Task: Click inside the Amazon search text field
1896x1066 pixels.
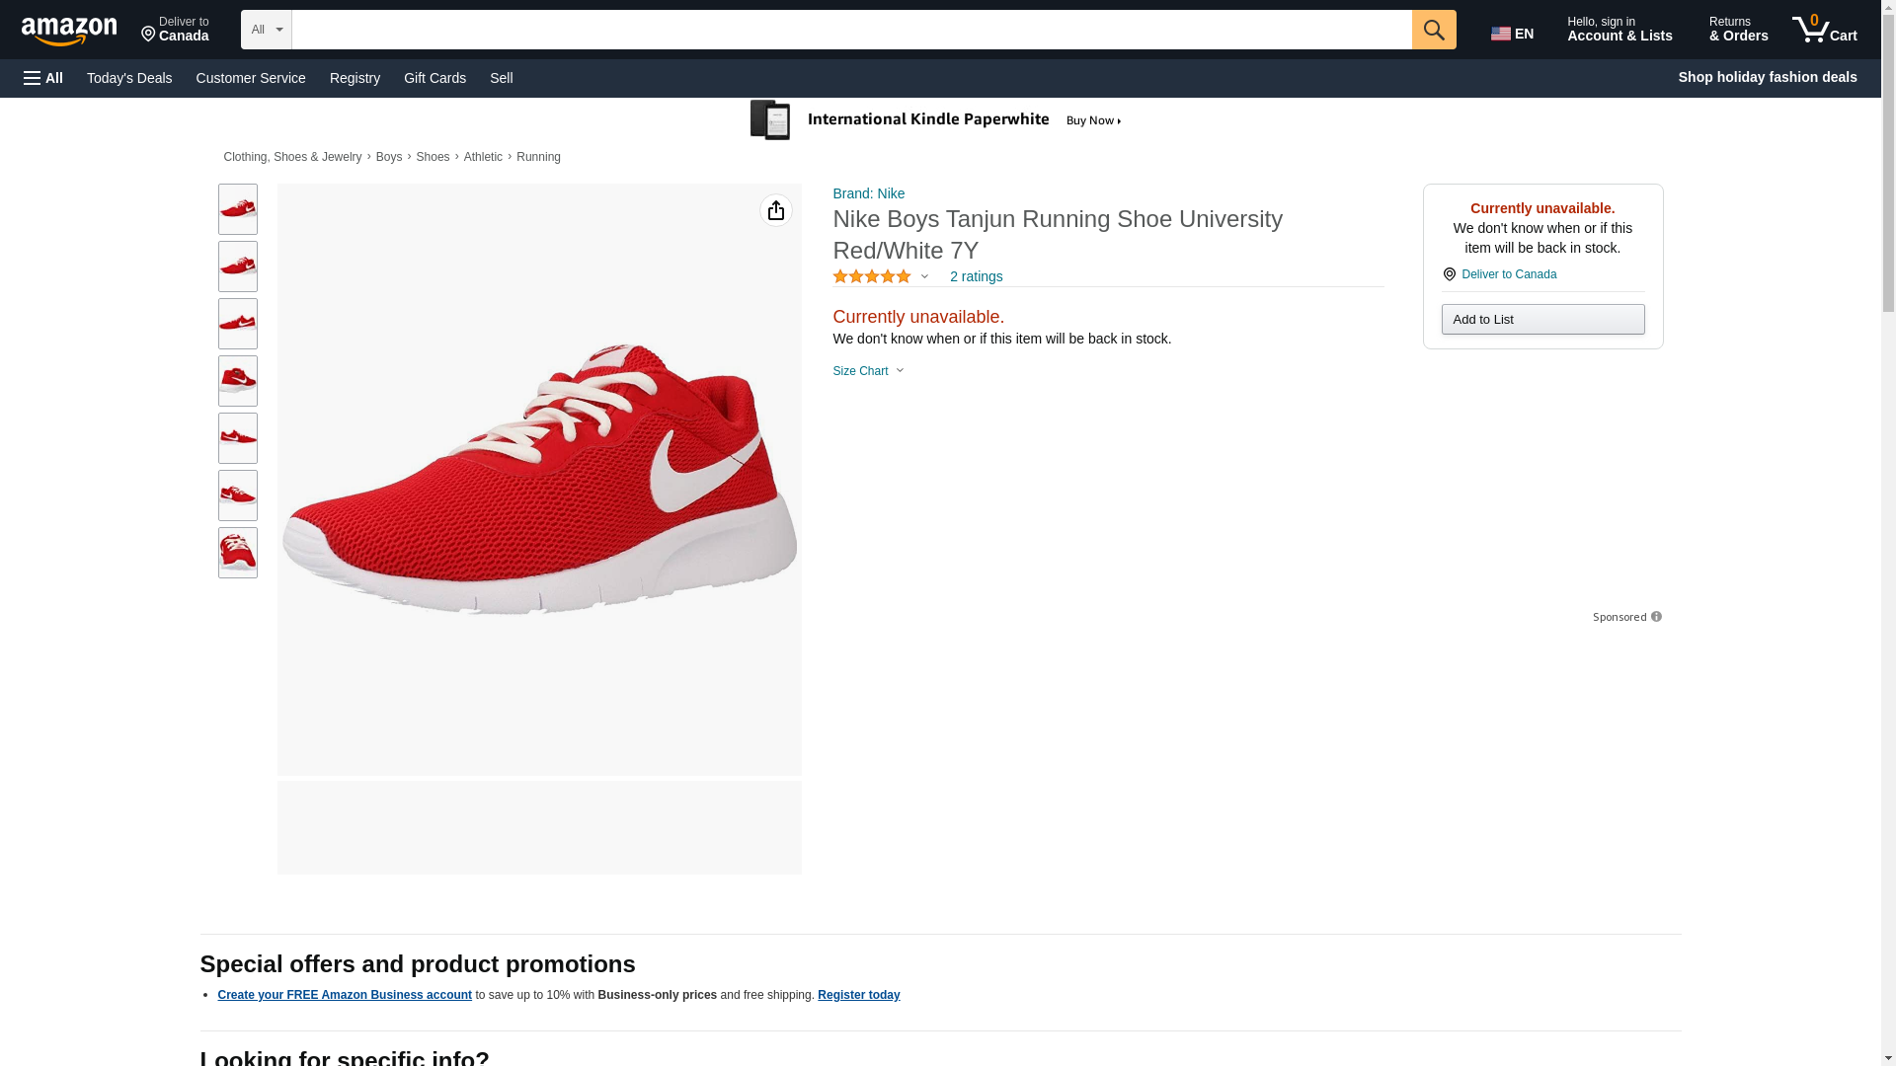Action: click(850, 30)
